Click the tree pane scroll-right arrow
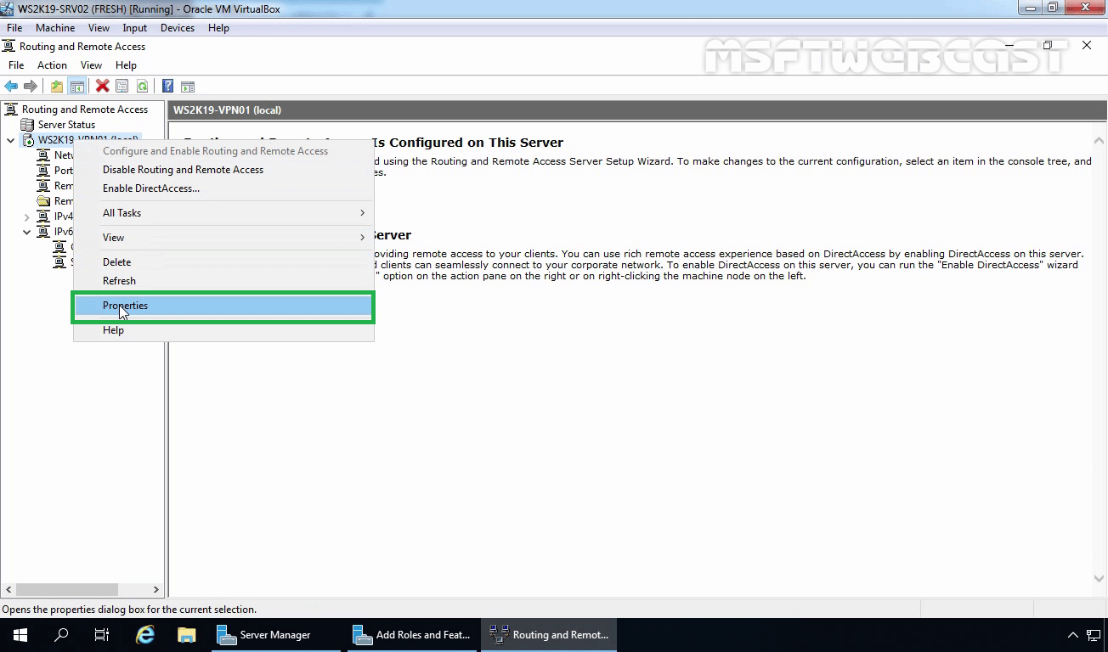Viewport: 1108px width, 652px height. pos(155,589)
